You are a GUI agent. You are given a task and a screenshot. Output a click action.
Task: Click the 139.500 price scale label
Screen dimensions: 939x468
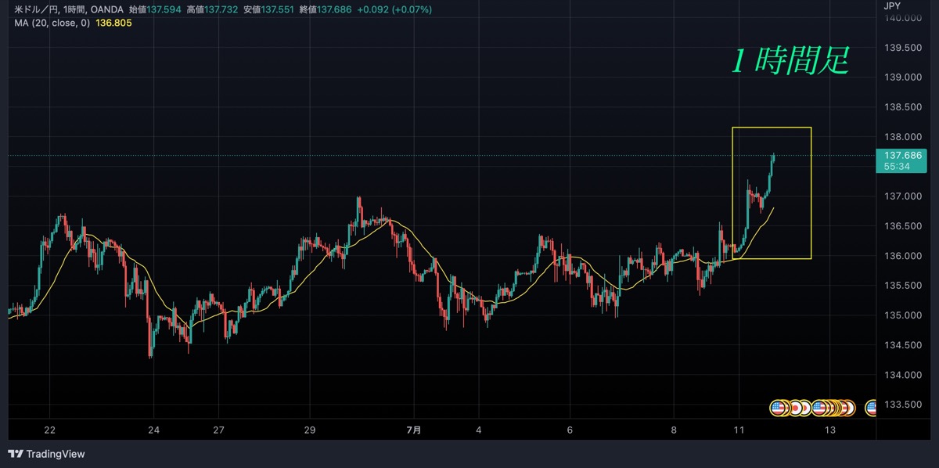click(x=901, y=48)
